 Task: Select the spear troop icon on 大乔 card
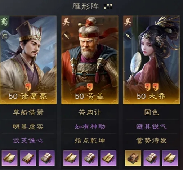pyautogui.click(x=128, y=36)
